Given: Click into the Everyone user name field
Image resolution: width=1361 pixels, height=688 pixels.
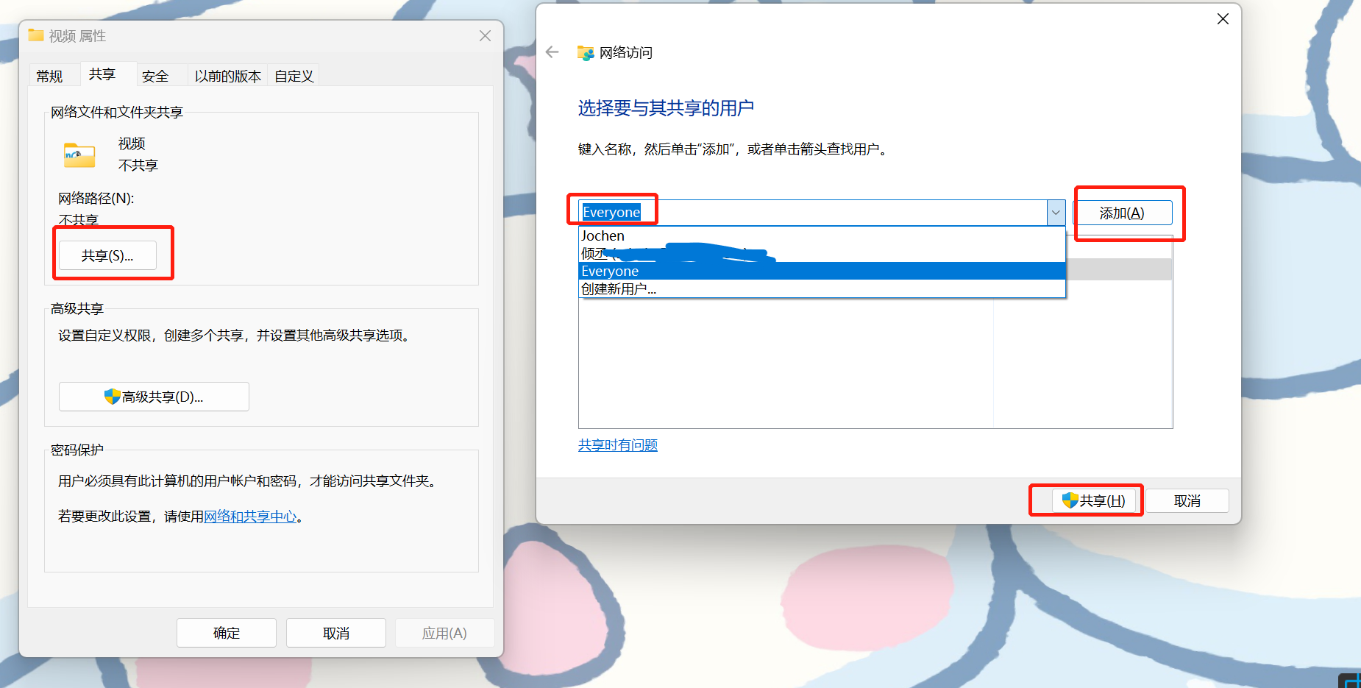Looking at the screenshot, I should (x=809, y=213).
